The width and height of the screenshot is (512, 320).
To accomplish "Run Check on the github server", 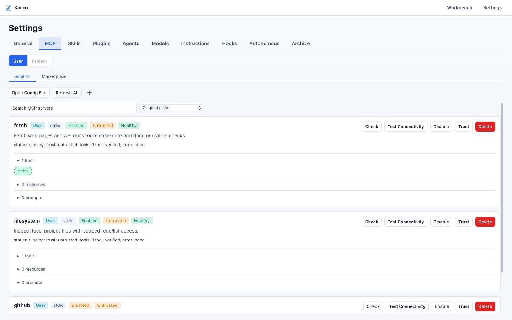I will (x=373, y=306).
